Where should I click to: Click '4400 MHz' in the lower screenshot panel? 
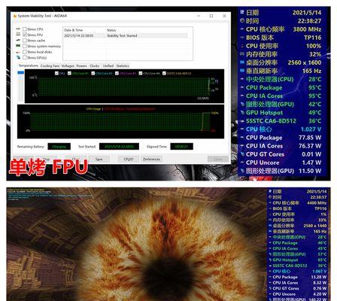click(x=317, y=202)
